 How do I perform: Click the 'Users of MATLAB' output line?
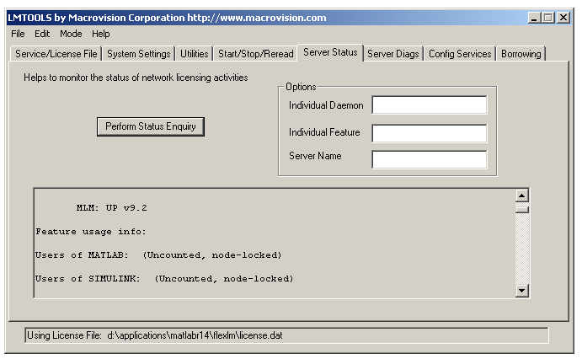click(x=158, y=255)
